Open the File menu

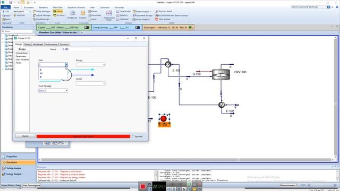(6, 7)
